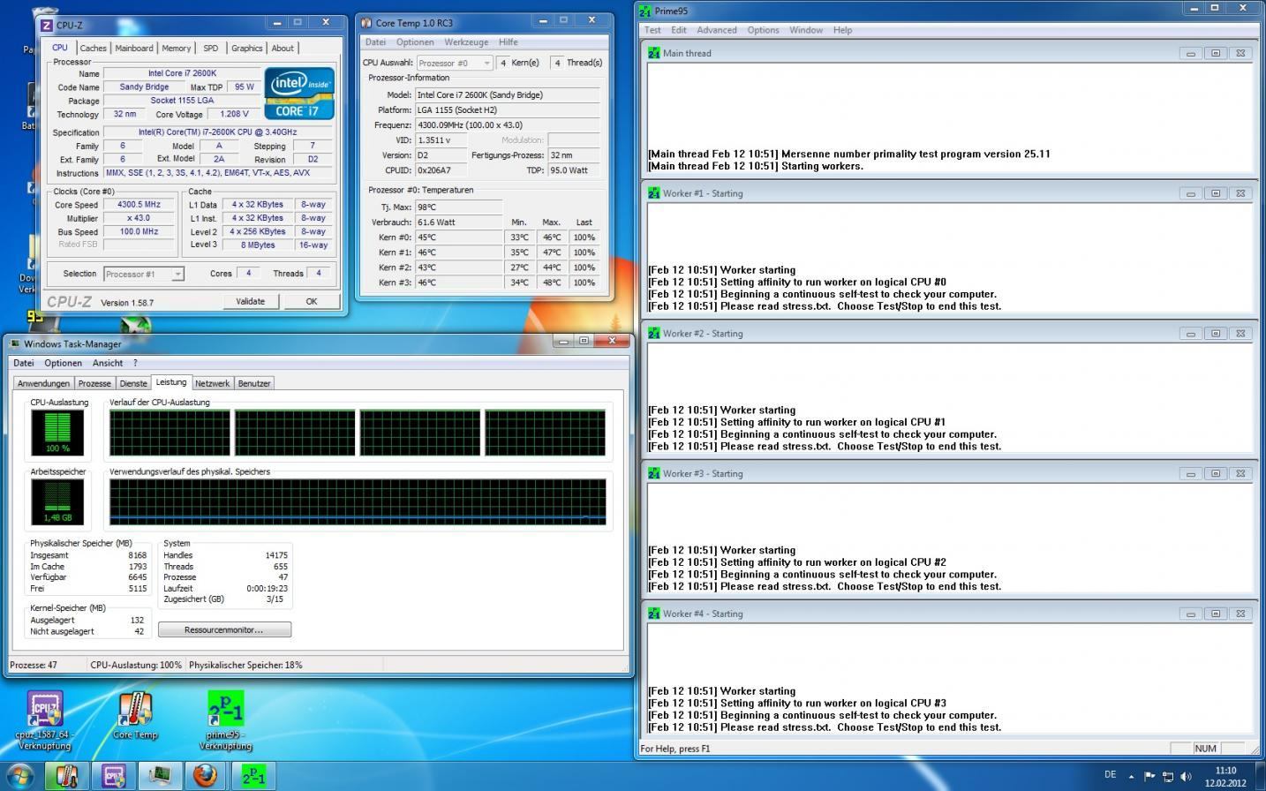The image size is (1266, 791).
Task: Minimize the Worker #3 child window
Action: click(x=1191, y=474)
